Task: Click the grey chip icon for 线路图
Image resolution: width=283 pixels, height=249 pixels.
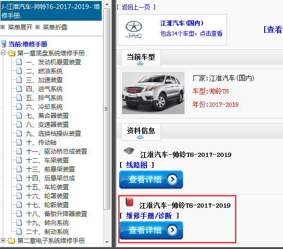Action: click(x=129, y=150)
